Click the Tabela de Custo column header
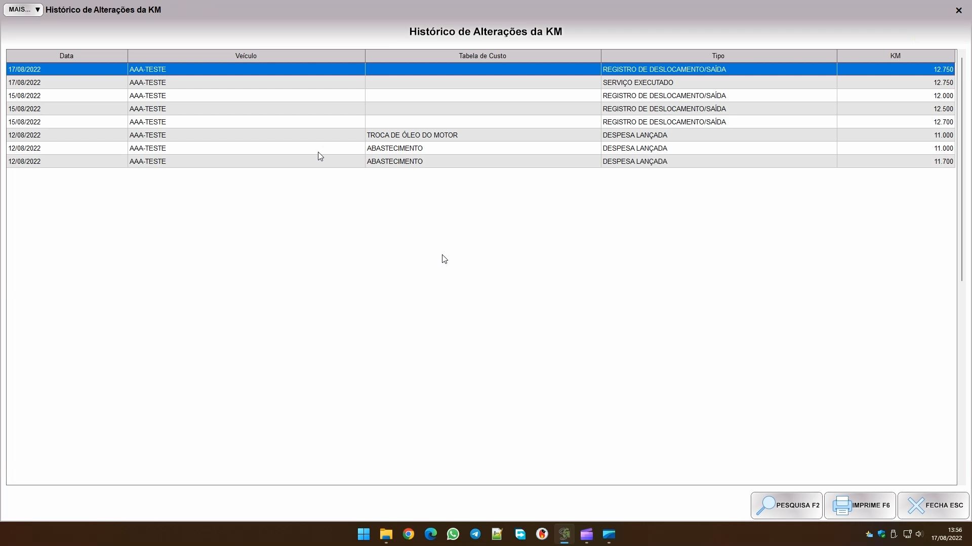This screenshot has height=546, width=972. [482, 56]
